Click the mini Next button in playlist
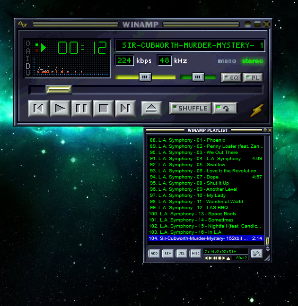The image size is (298, 306). click(x=224, y=258)
